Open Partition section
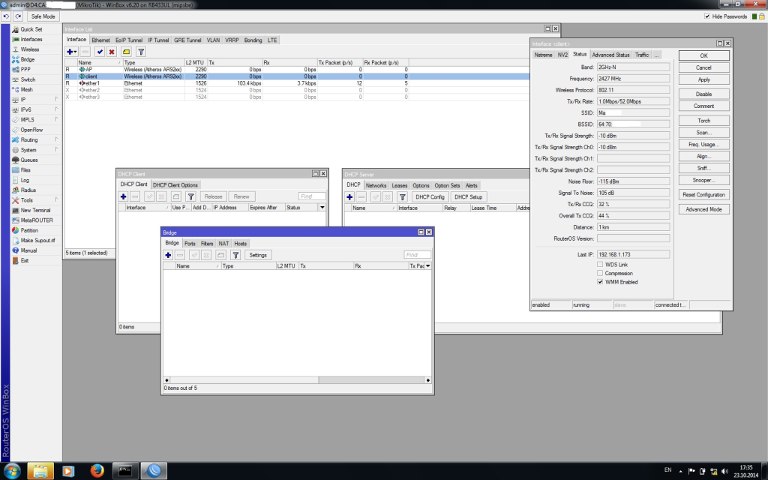Image resolution: width=768 pixels, height=480 pixels. 29,230
